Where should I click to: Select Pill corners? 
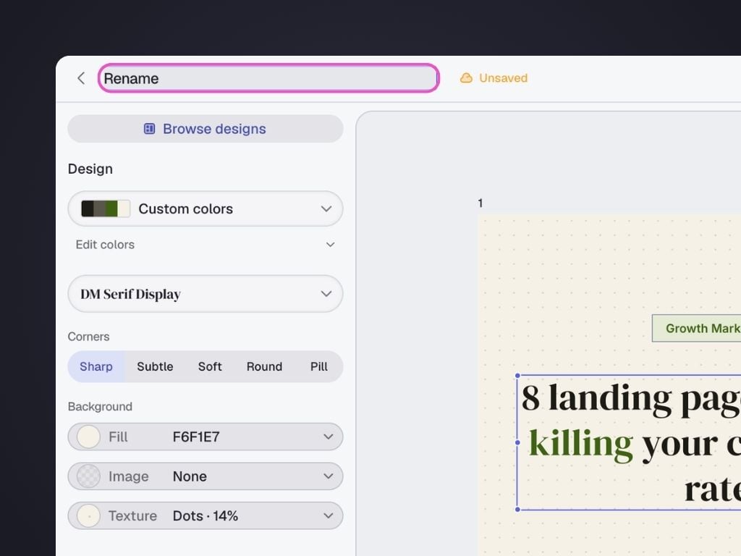click(x=319, y=366)
